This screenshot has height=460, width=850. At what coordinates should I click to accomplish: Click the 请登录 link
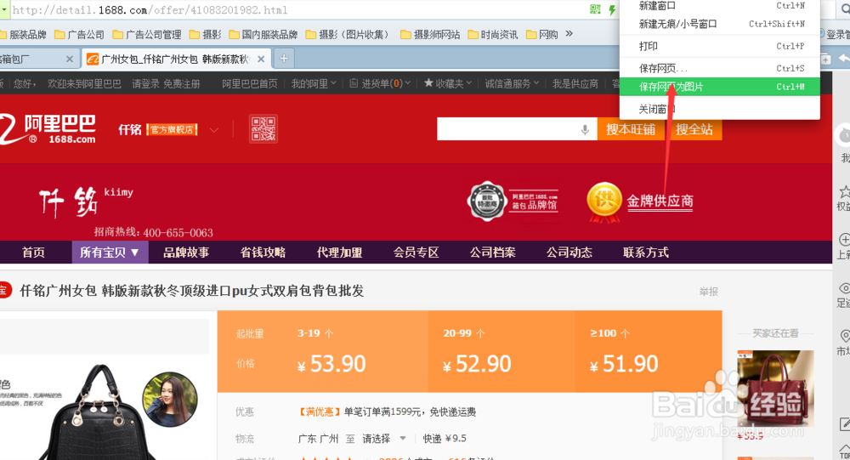tap(145, 83)
